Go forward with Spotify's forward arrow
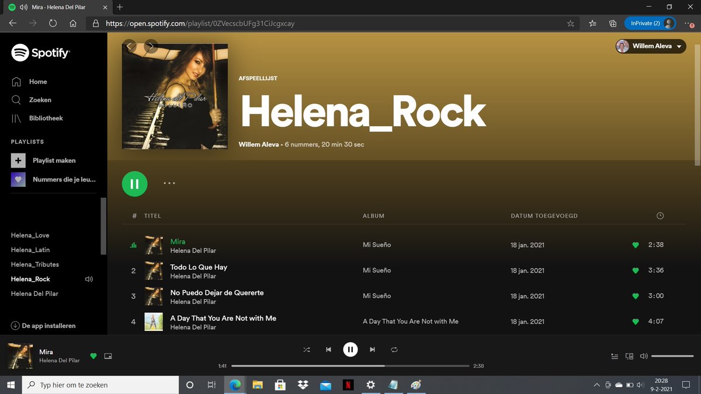 pyautogui.click(x=151, y=46)
